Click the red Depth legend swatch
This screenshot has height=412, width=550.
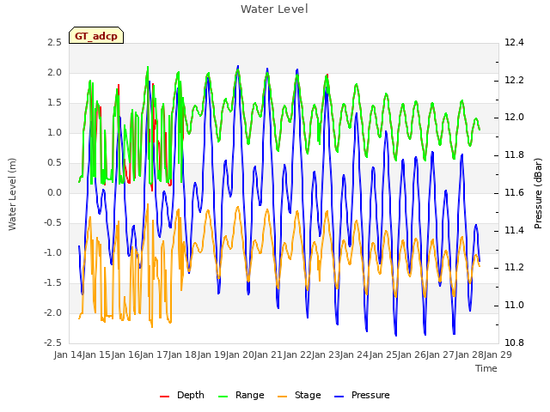[x=164, y=397]
